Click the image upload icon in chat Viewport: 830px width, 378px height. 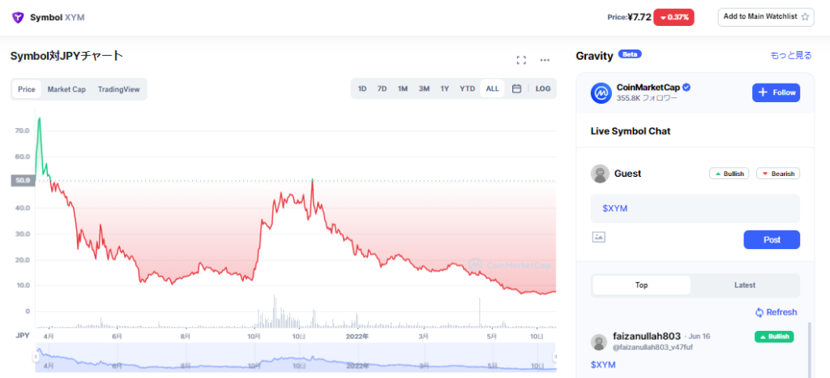[x=599, y=237]
